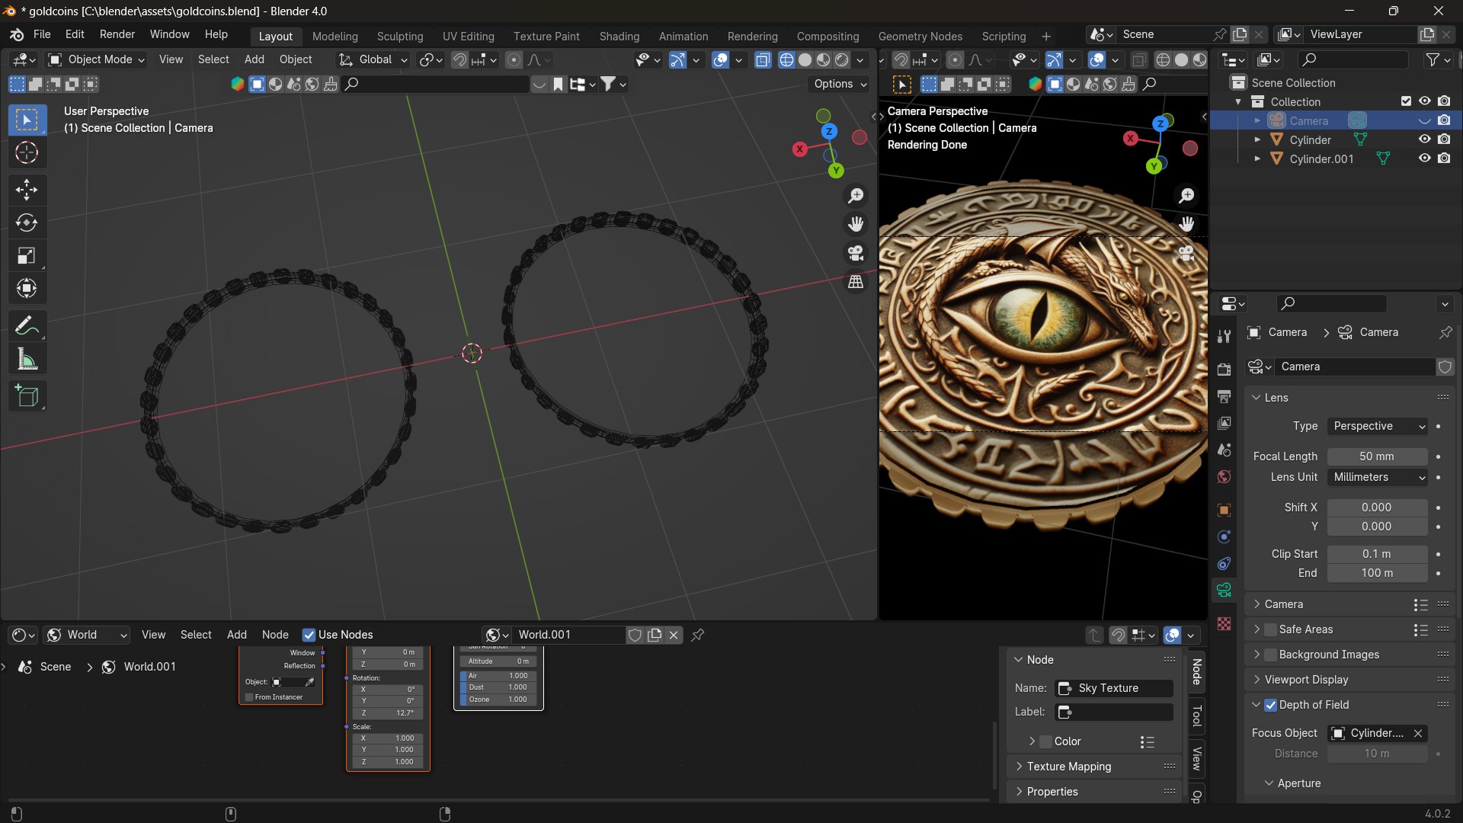Open Global transform orientation dropdown
The height and width of the screenshot is (823, 1463).
[373, 59]
